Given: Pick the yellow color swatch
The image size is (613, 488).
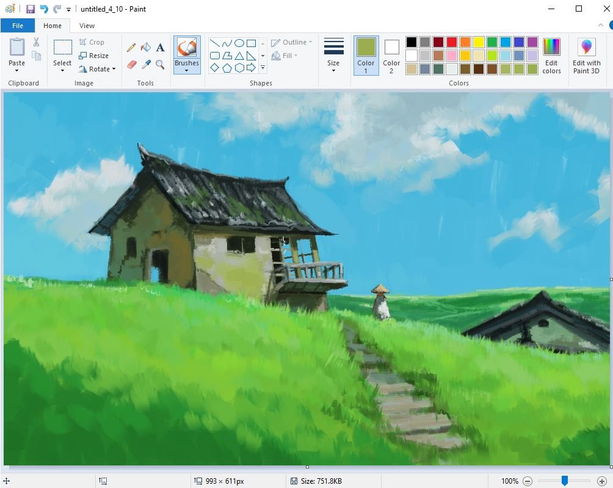Looking at the screenshot, I should click(479, 42).
